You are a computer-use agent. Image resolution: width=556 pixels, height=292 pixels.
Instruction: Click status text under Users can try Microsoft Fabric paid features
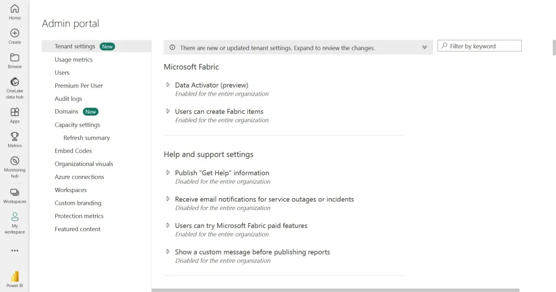point(222,234)
